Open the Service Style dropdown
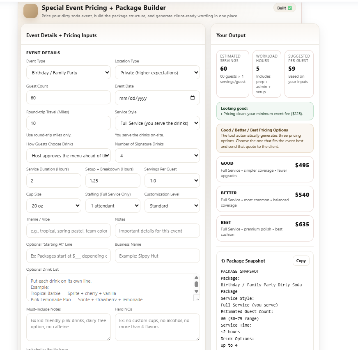The width and height of the screenshot is (358, 350). tap(157, 123)
